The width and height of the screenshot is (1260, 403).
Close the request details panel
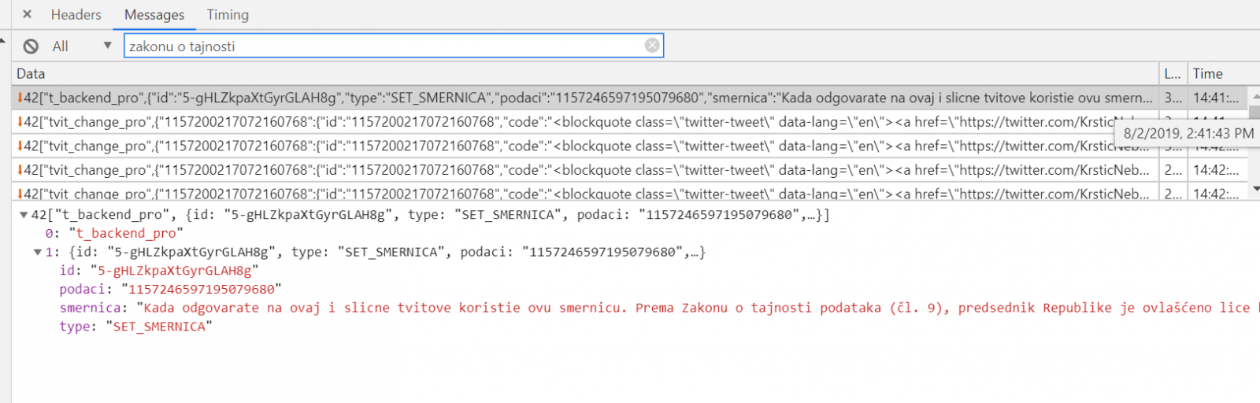[x=27, y=14]
